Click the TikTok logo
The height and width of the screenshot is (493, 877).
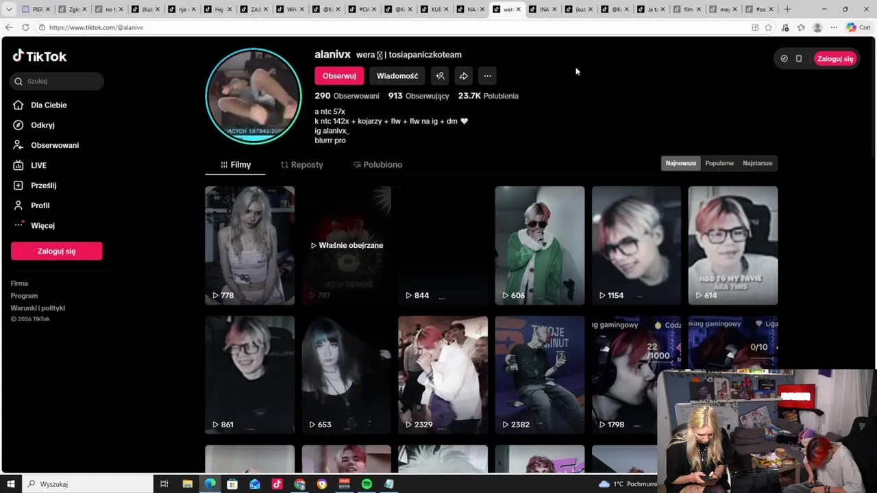tap(40, 56)
